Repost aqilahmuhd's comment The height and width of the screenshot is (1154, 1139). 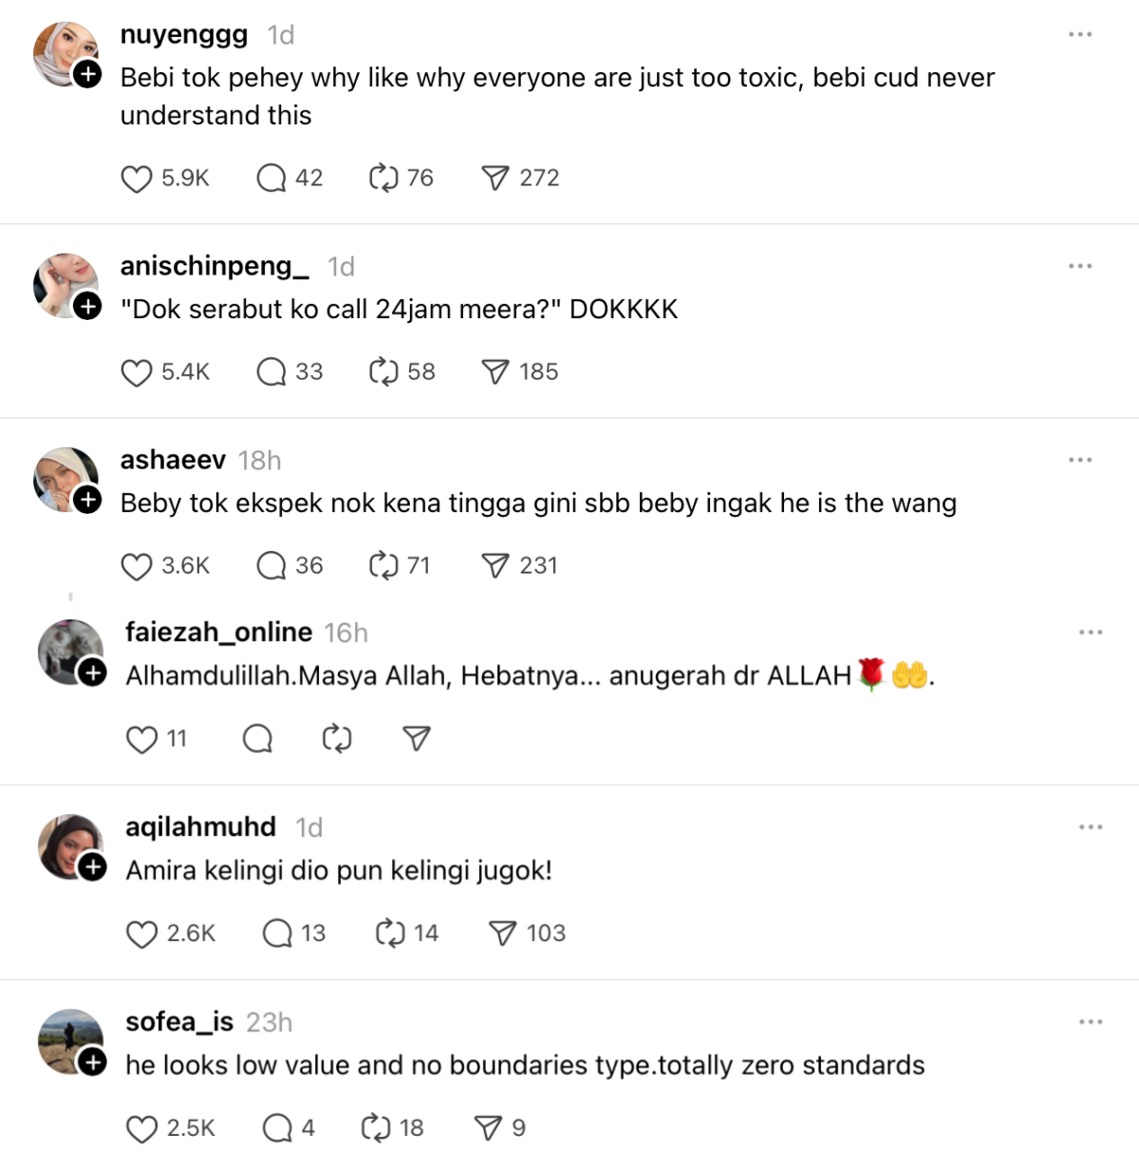tap(390, 934)
